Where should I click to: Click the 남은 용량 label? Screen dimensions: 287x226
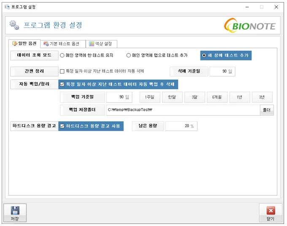[x=148, y=126]
